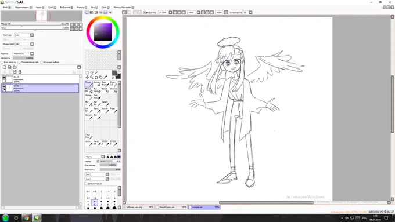This screenshot has height=222, width=395.
Task: Toggle the preserve opacity checkbox
Action: click(2, 62)
